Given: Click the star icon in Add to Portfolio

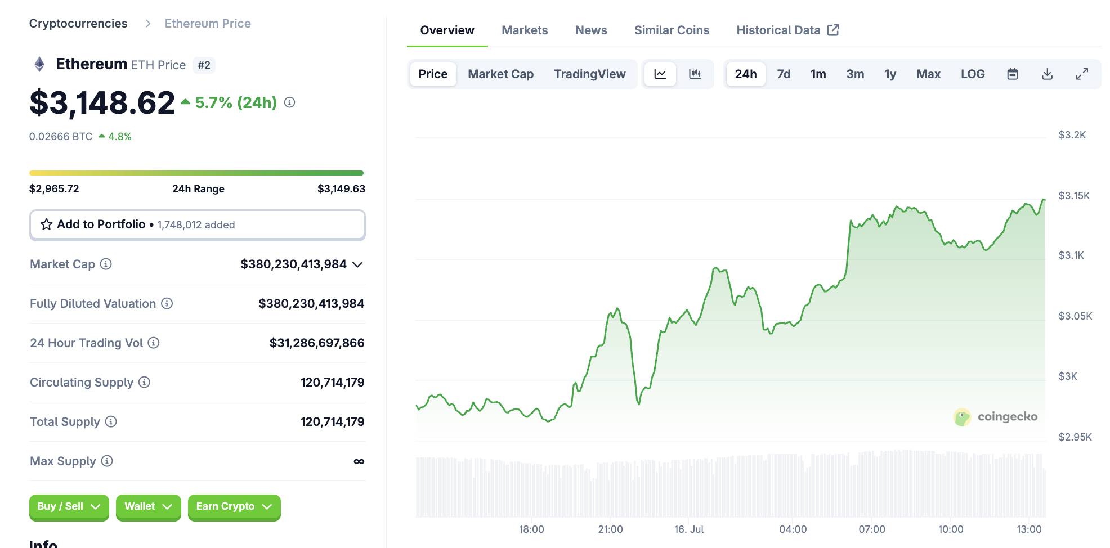Looking at the screenshot, I should click(46, 224).
